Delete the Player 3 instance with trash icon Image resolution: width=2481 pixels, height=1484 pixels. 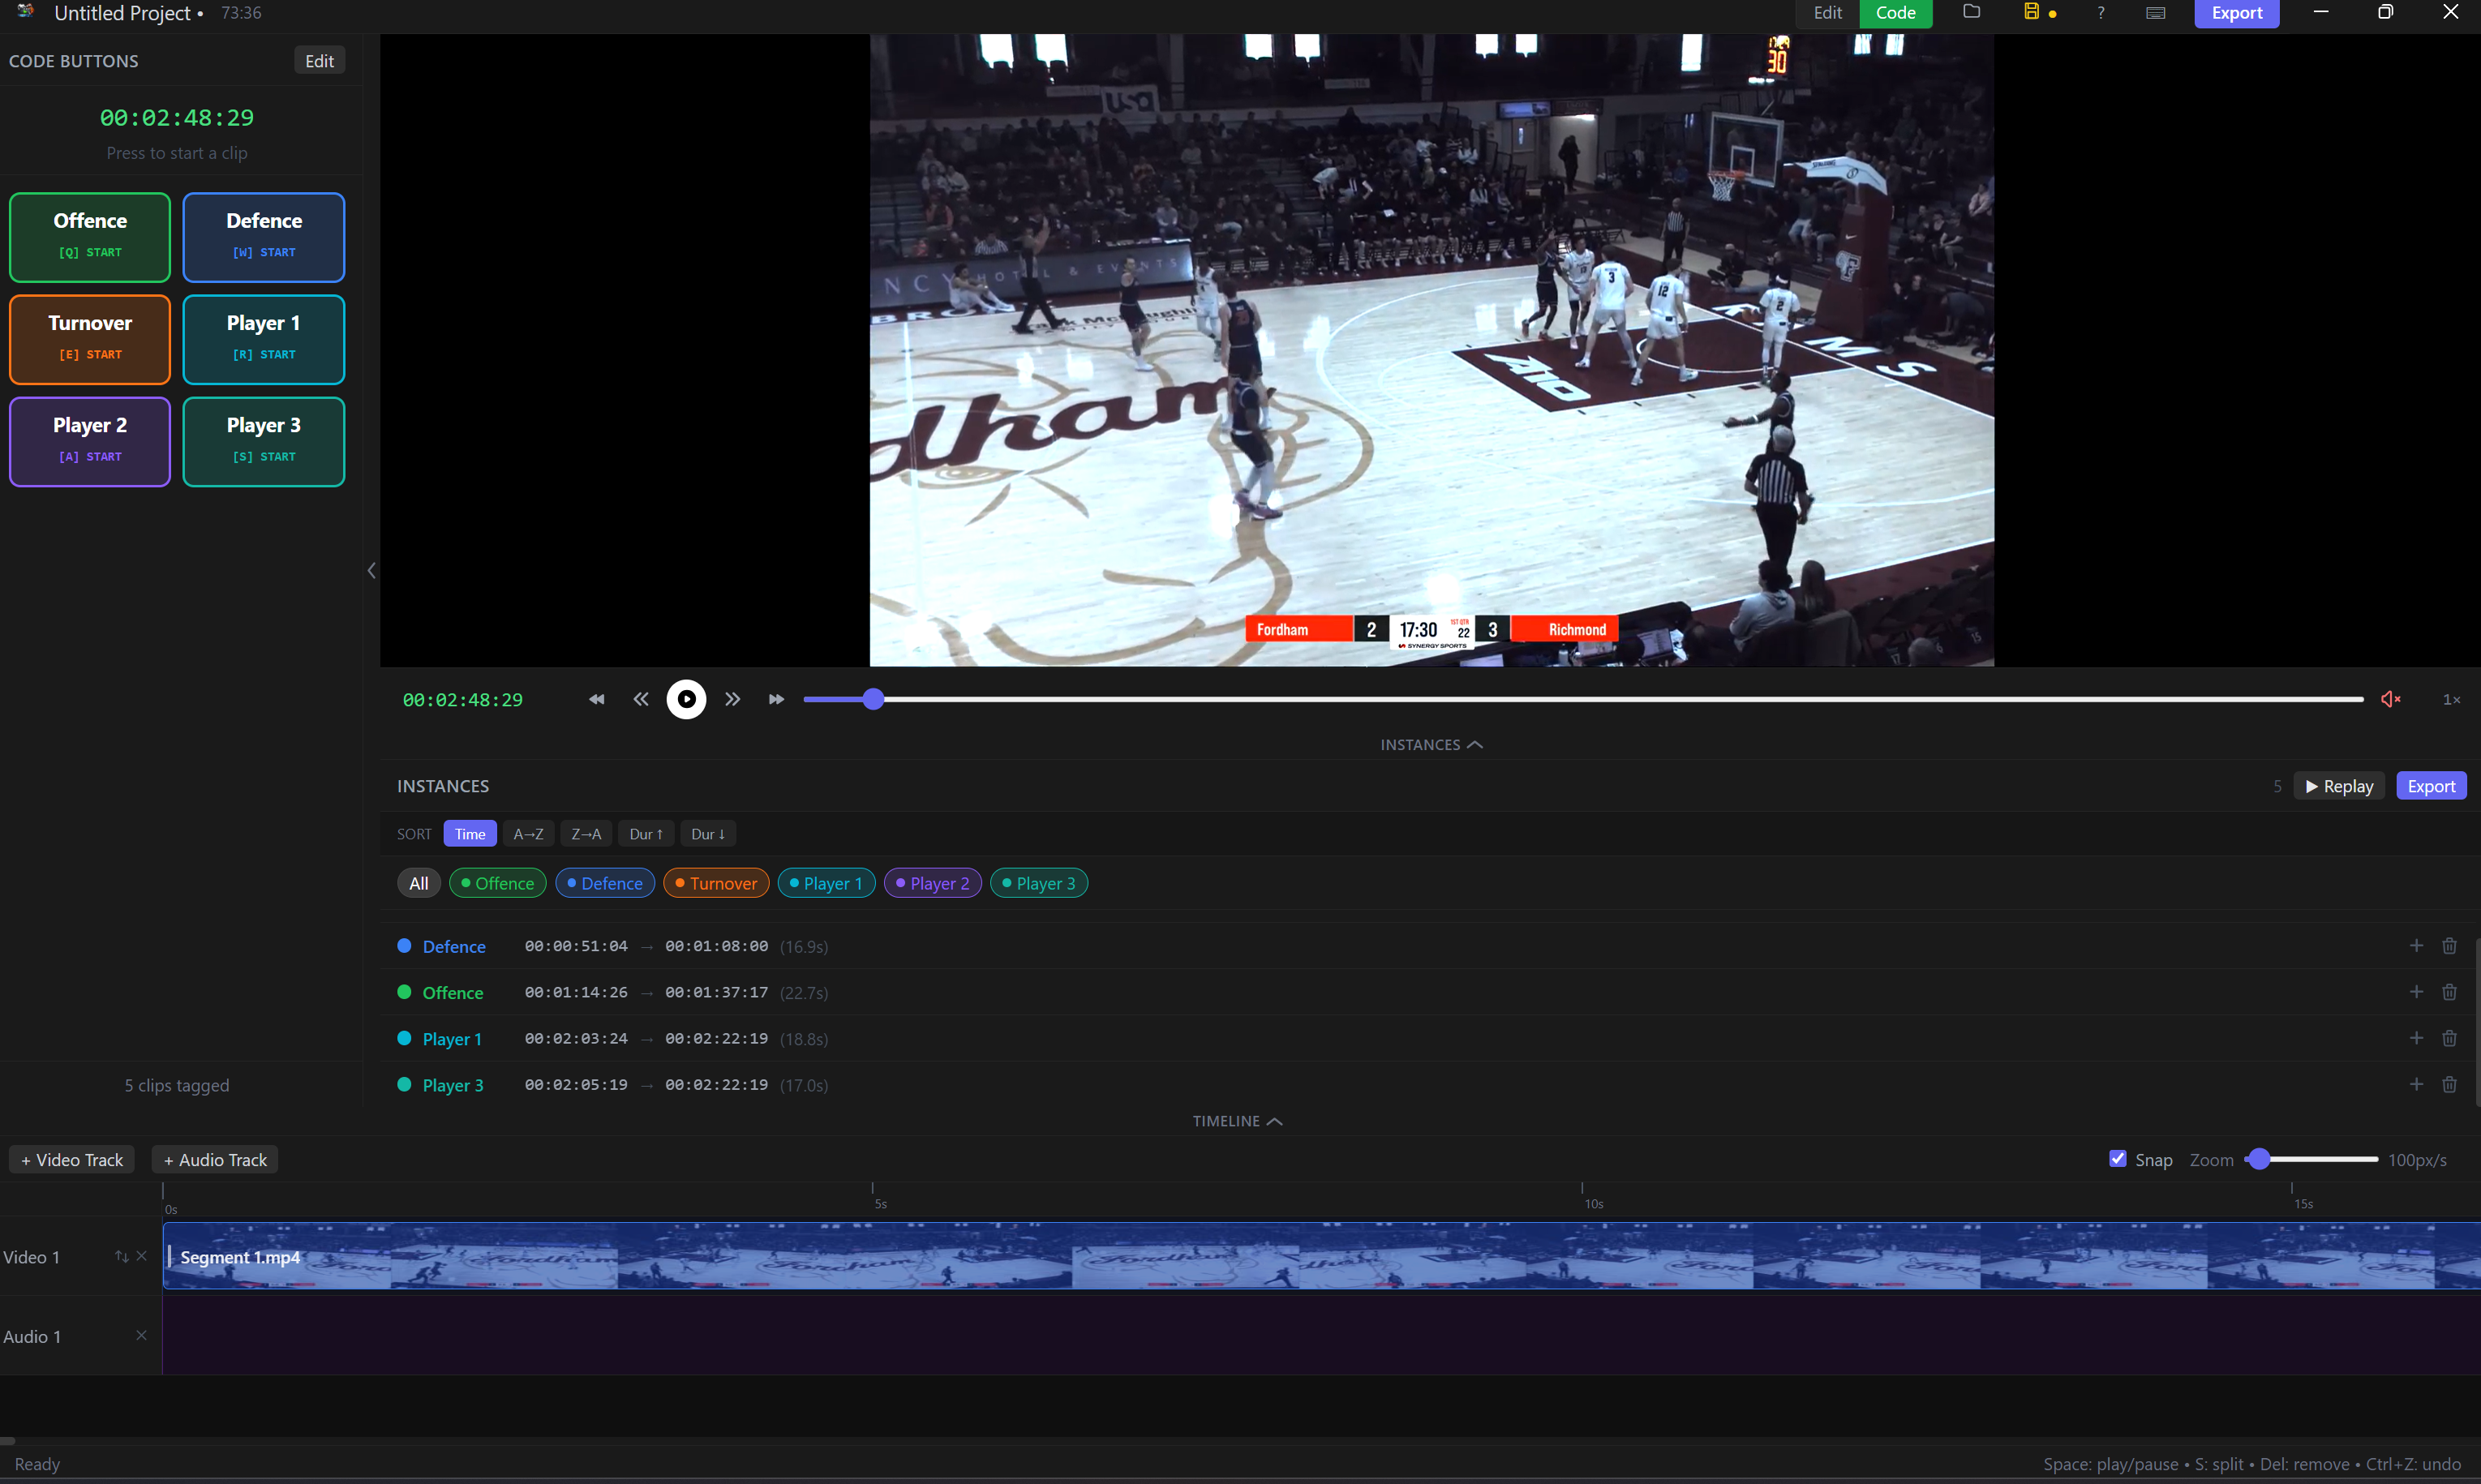click(2449, 1083)
